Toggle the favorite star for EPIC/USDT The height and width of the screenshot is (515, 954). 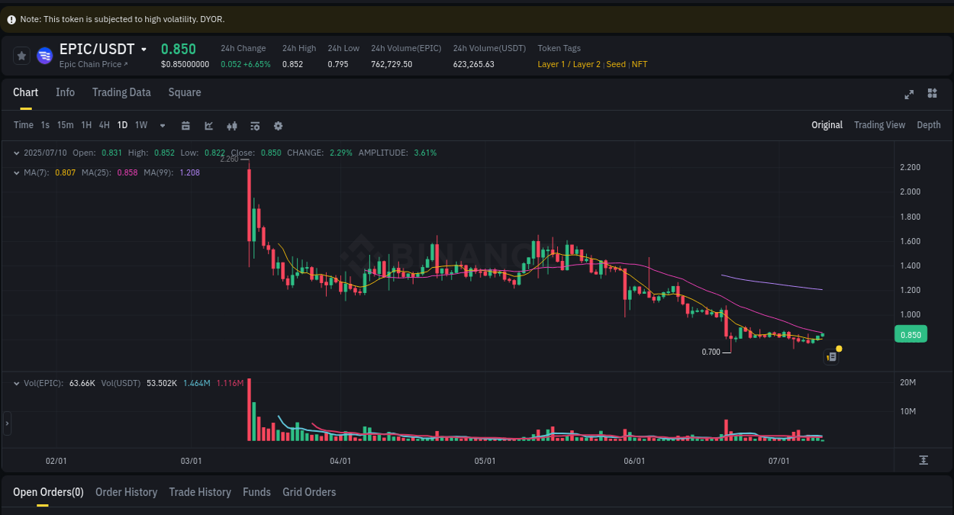(x=21, y=54)
